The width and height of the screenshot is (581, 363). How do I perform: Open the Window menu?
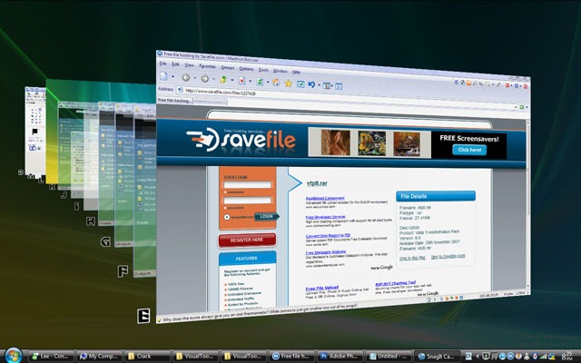(281, 71)
